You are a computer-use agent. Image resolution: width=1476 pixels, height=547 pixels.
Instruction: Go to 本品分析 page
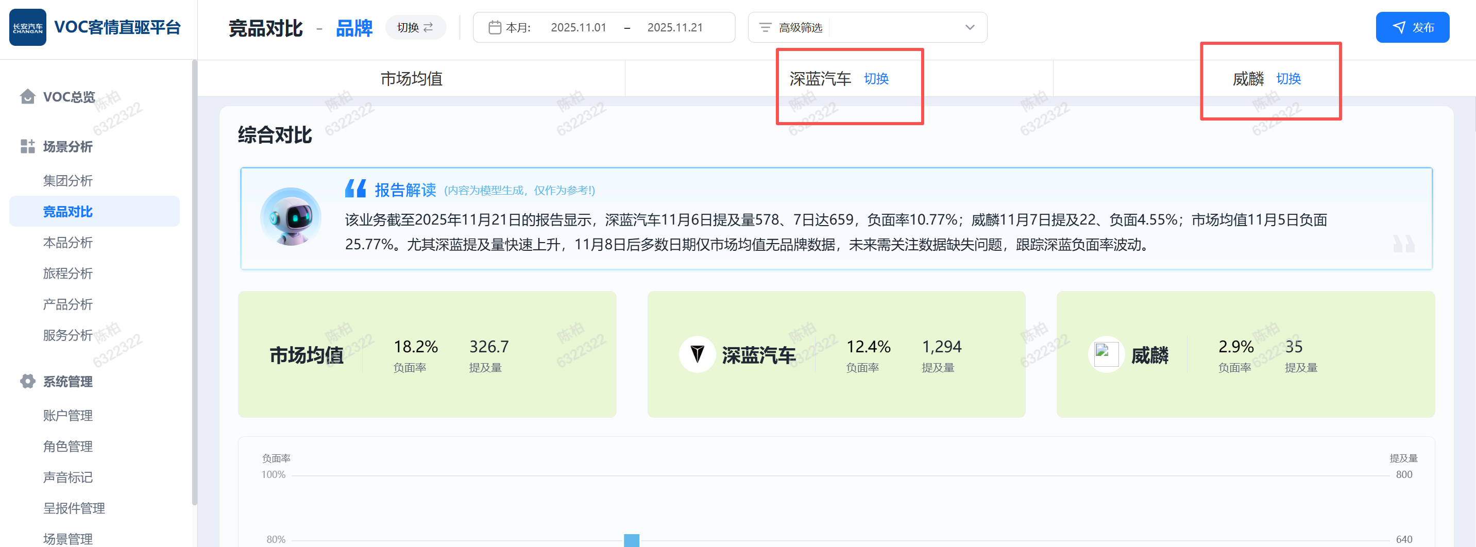pos(67,243)
